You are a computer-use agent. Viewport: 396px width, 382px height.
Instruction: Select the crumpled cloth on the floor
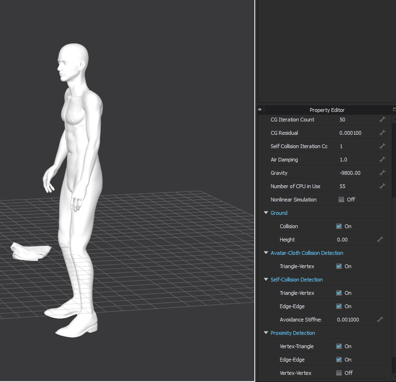click(x=31, y=252)
